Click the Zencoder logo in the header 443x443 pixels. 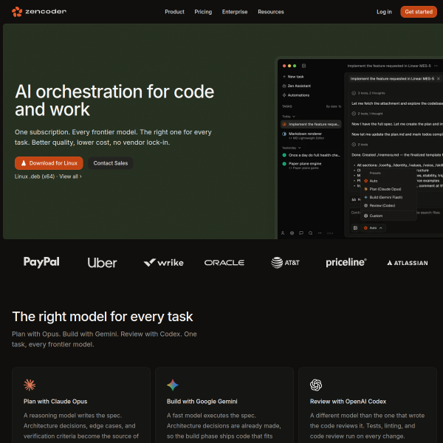tap(39, 12)
